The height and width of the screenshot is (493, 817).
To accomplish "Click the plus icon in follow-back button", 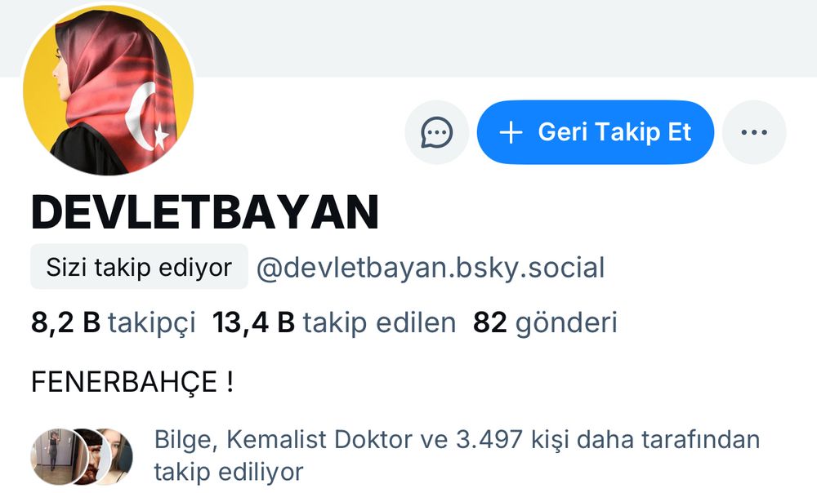I will click(511, 132).
